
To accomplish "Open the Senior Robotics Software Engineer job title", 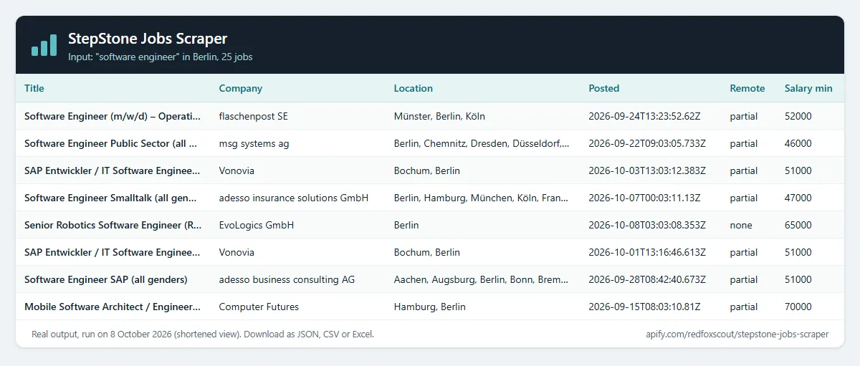I will click(x=113, y=225).
